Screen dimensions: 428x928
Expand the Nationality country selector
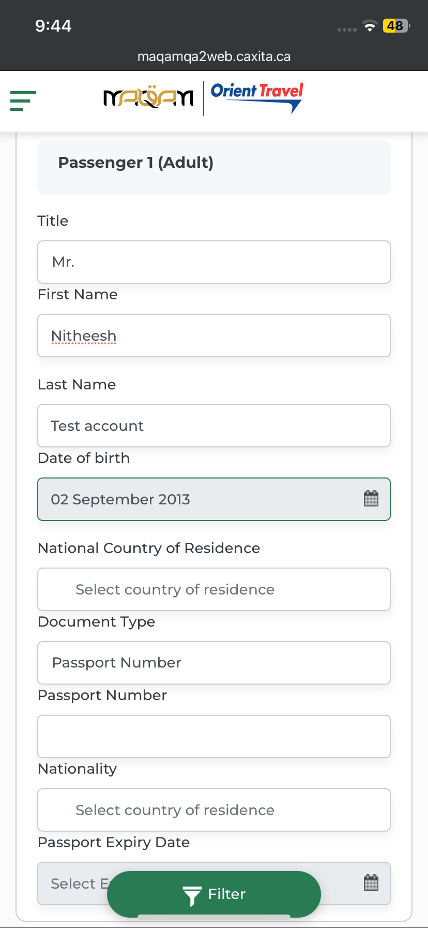(214, 810)
